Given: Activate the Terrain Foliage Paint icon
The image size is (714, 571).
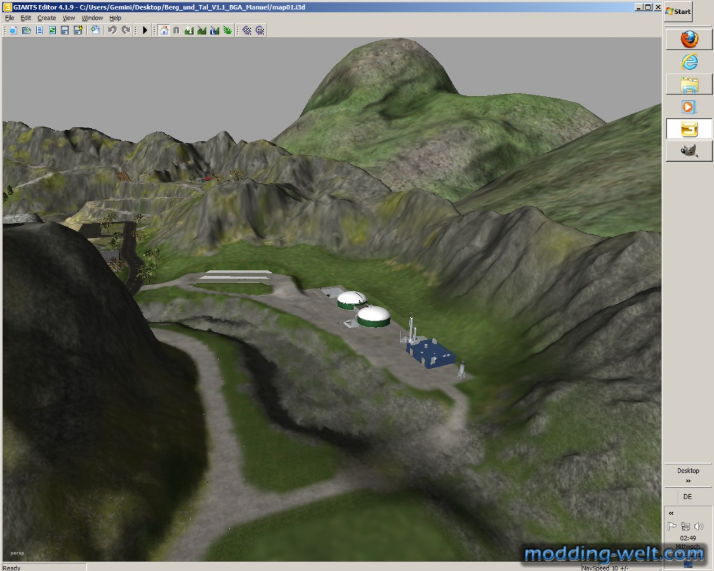Looking at the screenshot, I should (227, 30).
